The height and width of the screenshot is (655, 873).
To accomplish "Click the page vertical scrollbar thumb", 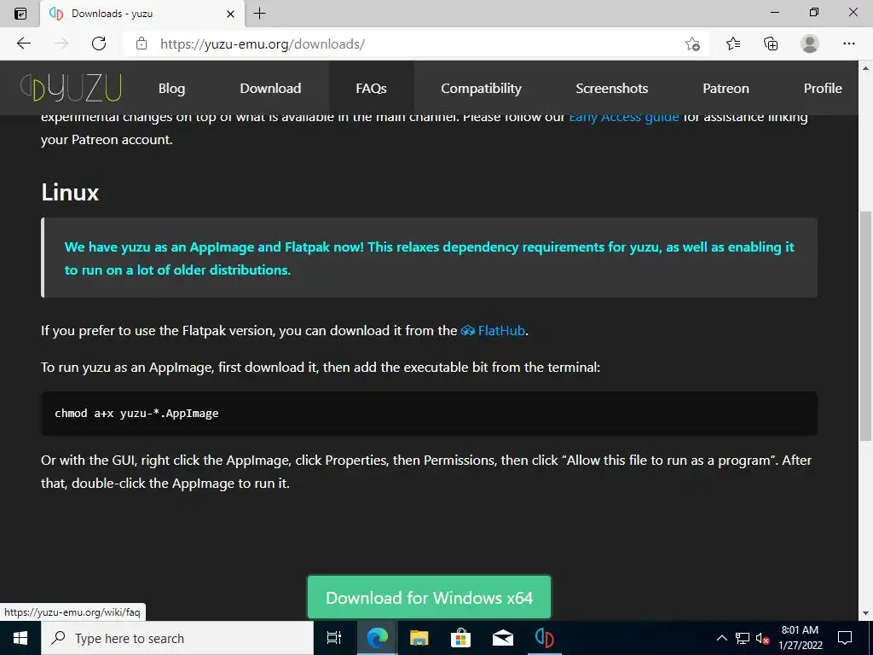I will pos(866,326).
